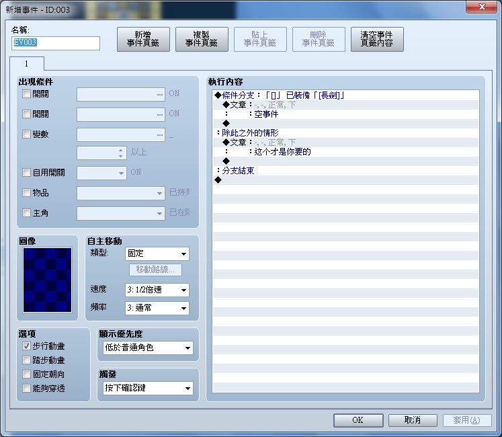Confirm with the OK button
This screenshot has height=437, width=502.
pos(358,420)
